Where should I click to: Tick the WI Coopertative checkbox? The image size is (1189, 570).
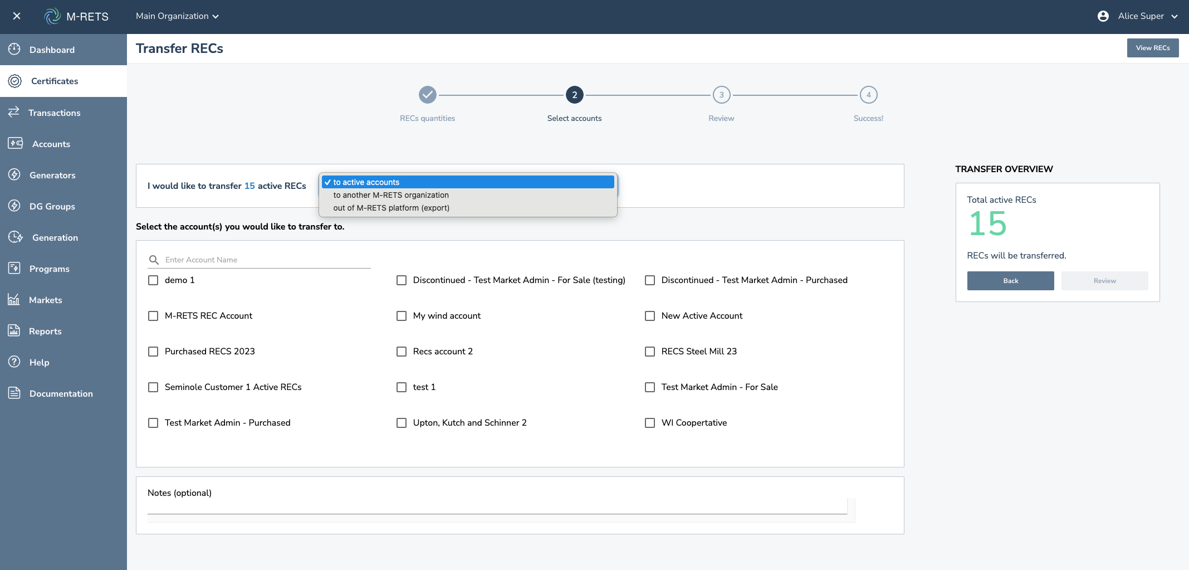coord(650,423)
